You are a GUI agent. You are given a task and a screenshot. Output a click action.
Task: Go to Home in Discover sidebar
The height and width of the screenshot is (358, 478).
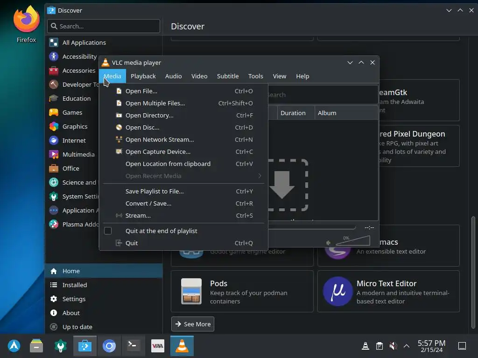(x=104, y=271)
